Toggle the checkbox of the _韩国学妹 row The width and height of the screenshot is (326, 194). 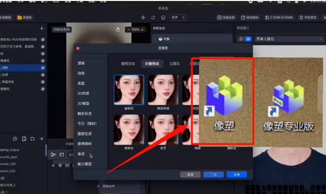(43, 82)
